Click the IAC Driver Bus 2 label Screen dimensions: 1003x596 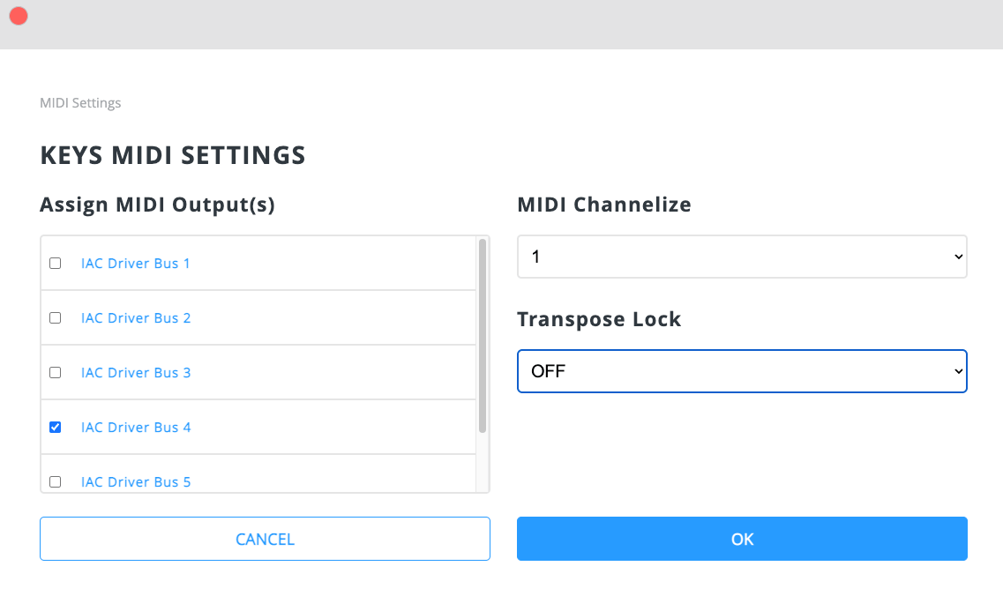[x=136, y=317]
